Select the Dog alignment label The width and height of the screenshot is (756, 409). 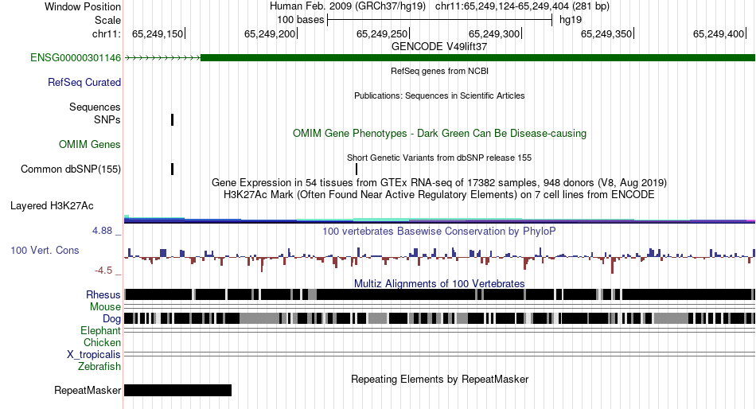click(x=111, y=319)
